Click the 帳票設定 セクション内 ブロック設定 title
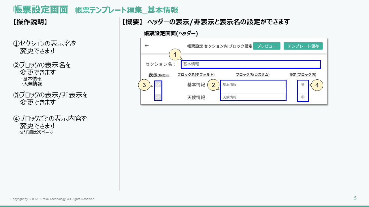The height and width of the screenshot is (207, 369). [x=220, y=46]
